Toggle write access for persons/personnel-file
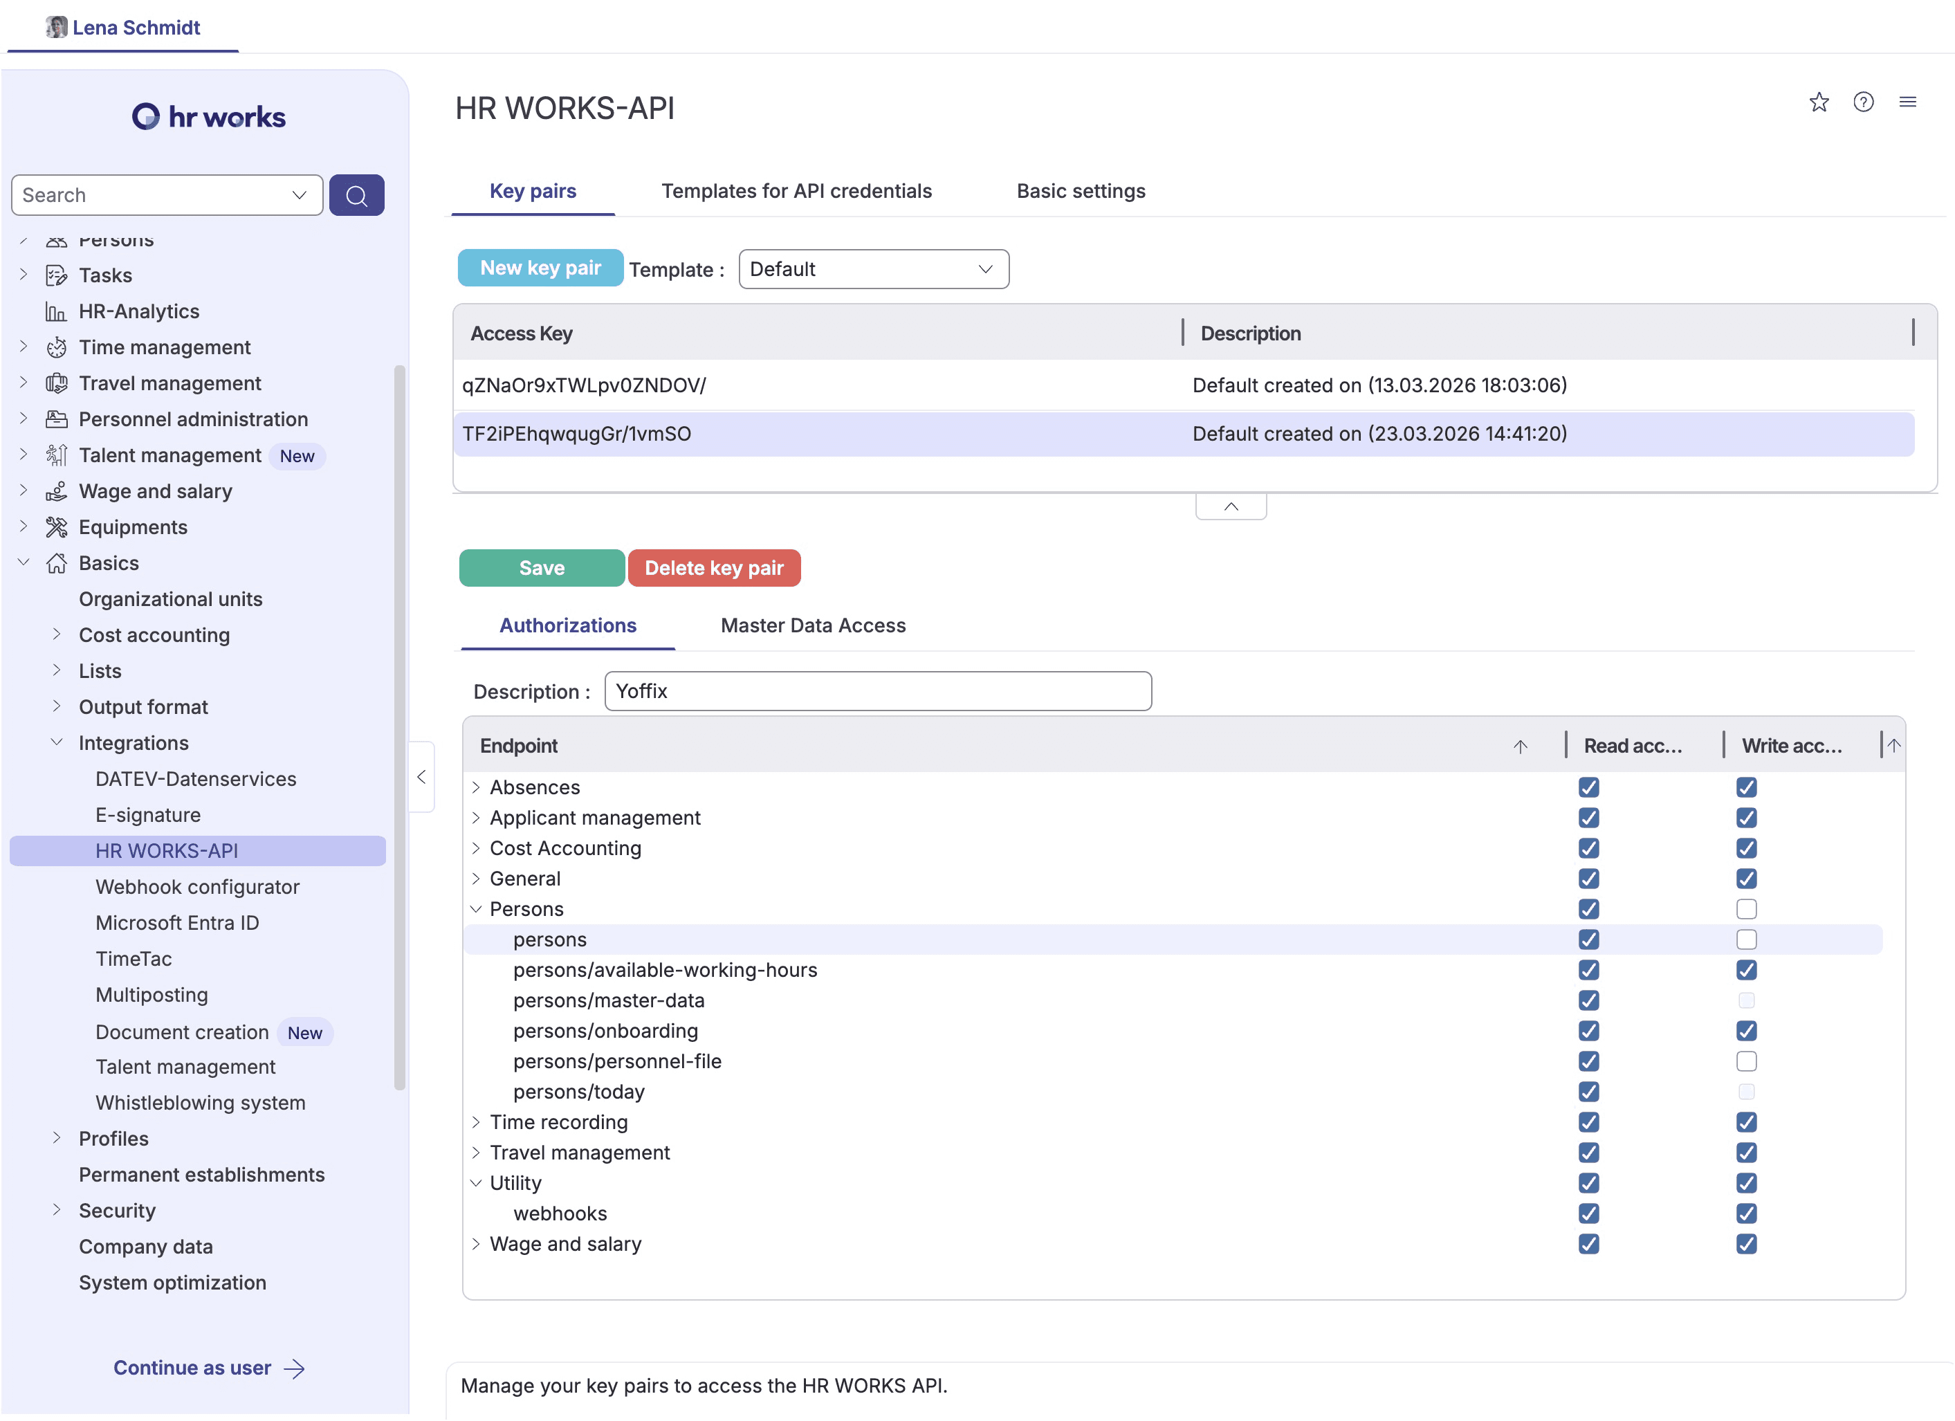 pyautogui.click(x=1745, y=1061)
